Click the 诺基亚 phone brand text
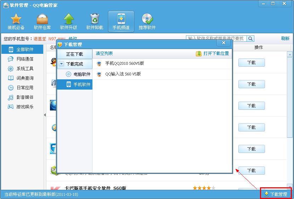Image resolution: width=294 pixels, height=199 pixels. pyautogui.click(x=40, y=39)
